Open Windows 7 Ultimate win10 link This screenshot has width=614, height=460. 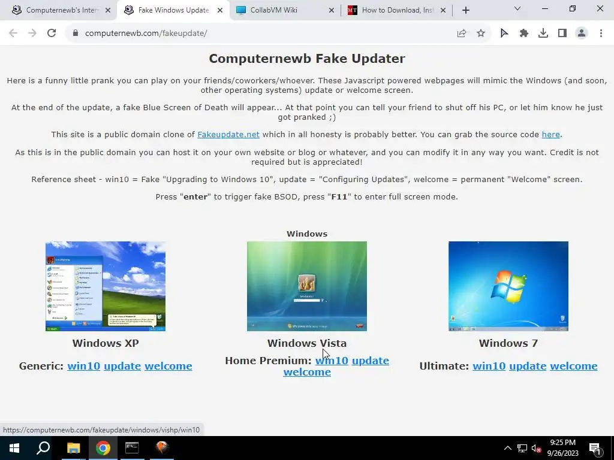pos(489,366)
